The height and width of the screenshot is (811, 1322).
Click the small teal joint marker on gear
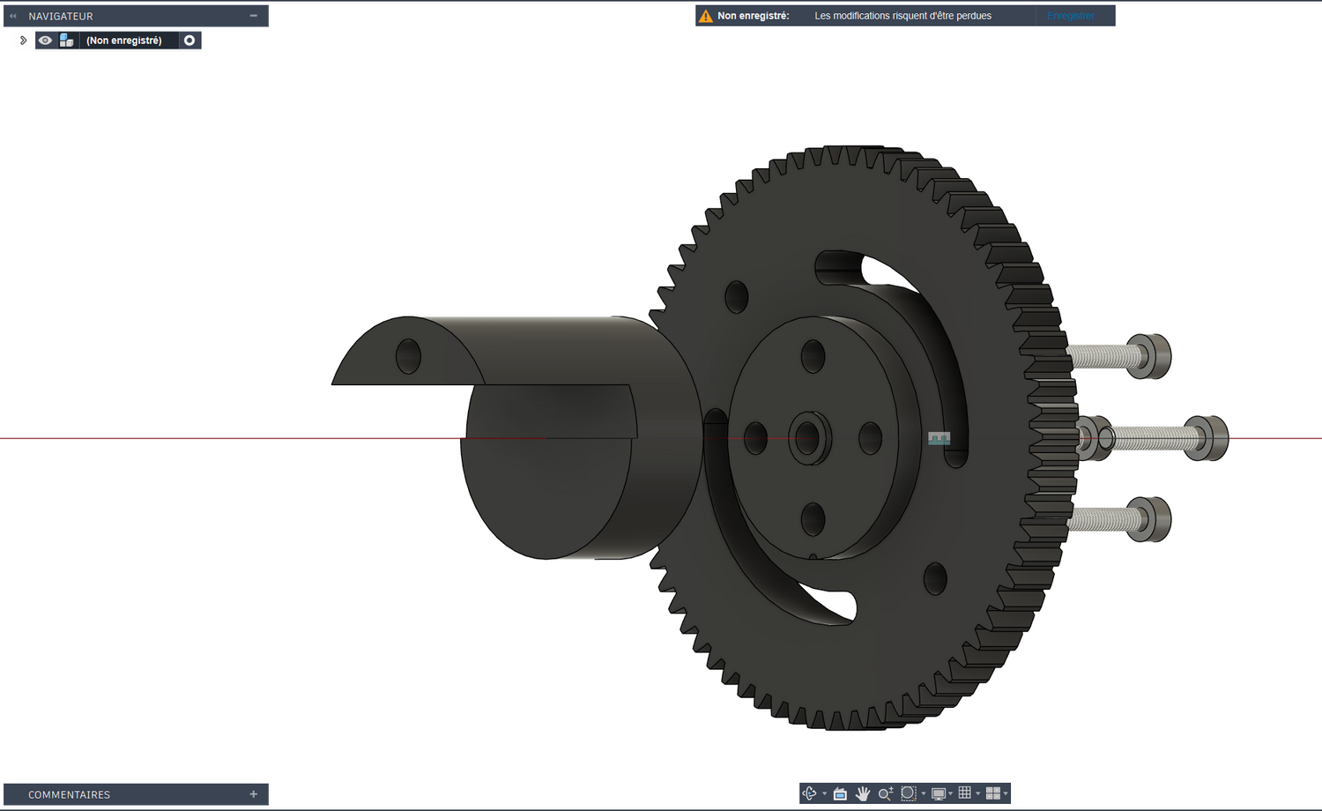point(939,438)
